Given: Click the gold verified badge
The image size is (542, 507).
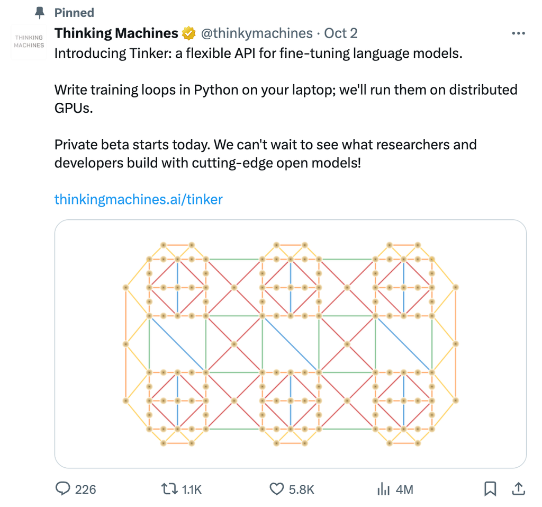Looking at the screenshot, I should (188, 33).
